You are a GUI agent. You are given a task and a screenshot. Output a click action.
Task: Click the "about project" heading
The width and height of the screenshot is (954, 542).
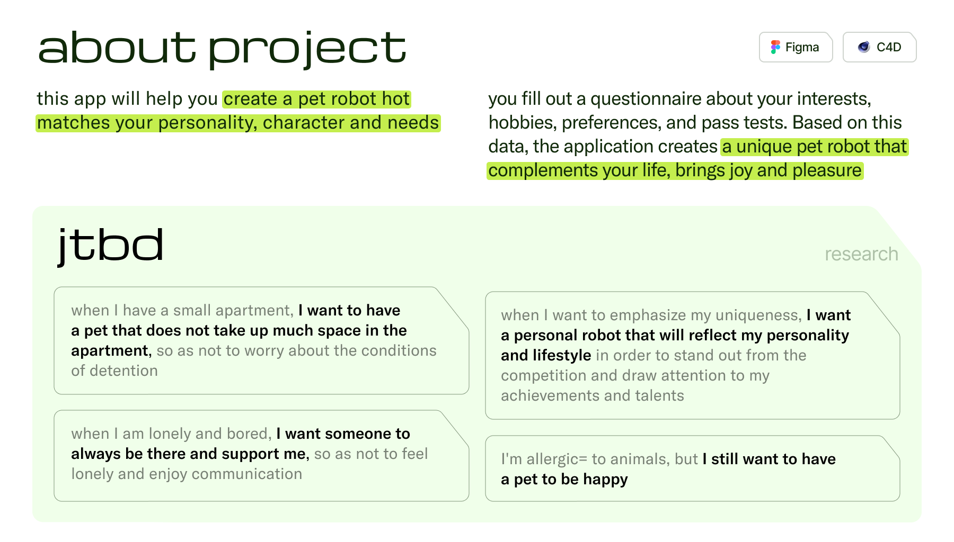(x=222, y=48)
